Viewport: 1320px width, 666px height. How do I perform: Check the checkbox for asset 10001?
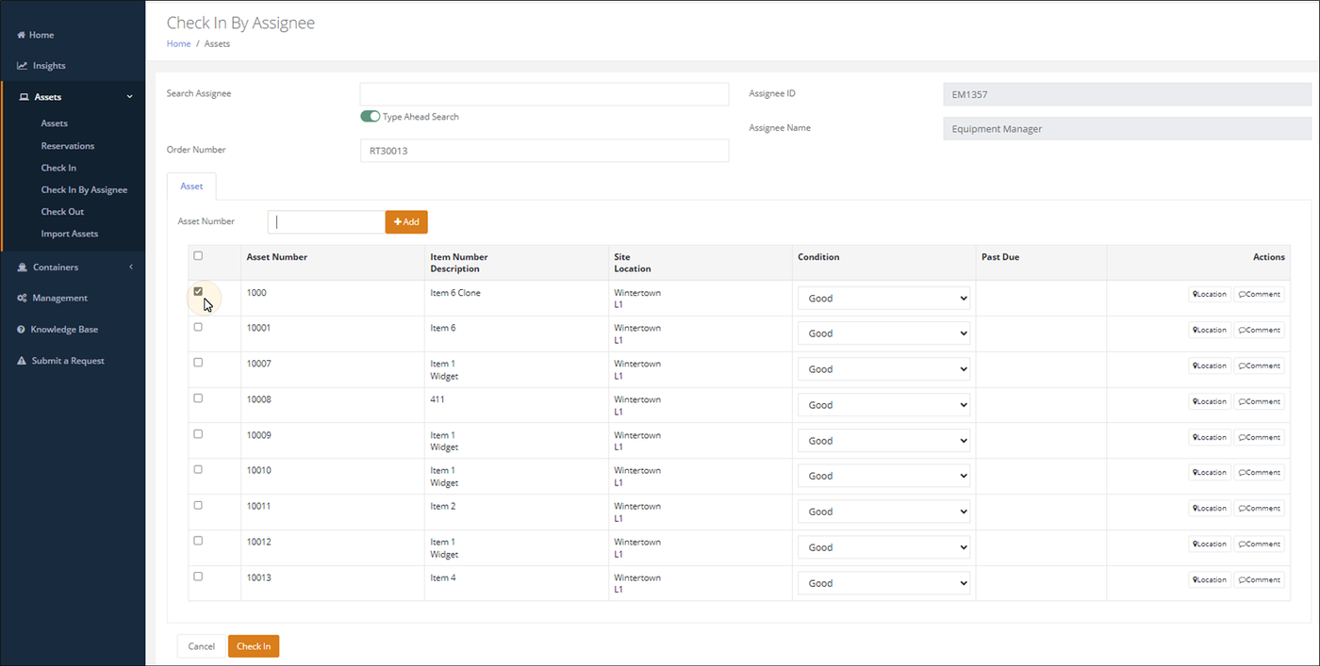[198, 327]
